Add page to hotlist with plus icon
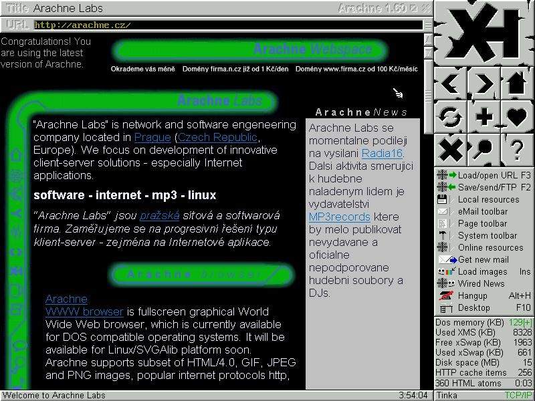 coord(484,116)
